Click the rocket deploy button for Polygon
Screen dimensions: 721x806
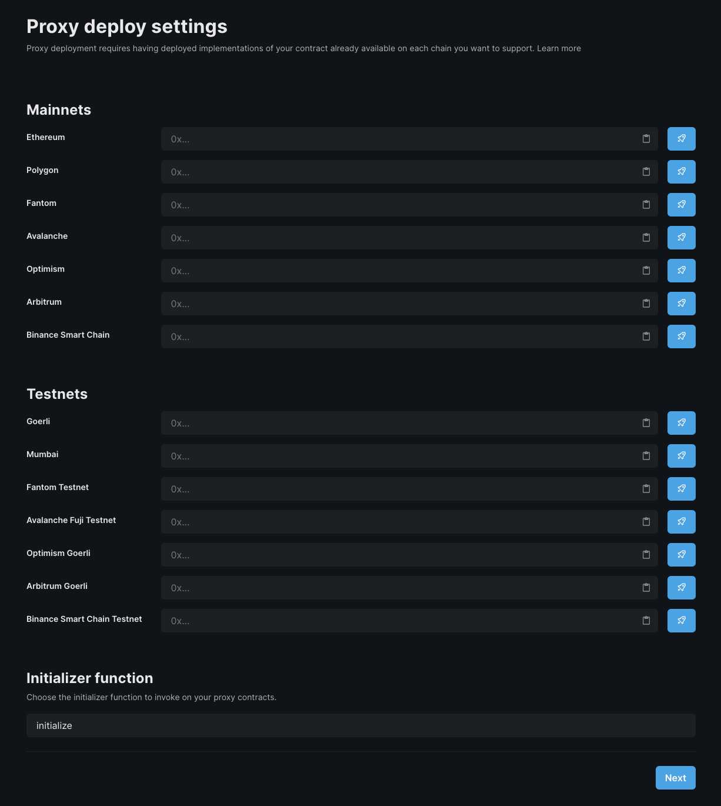click(681, 172)
